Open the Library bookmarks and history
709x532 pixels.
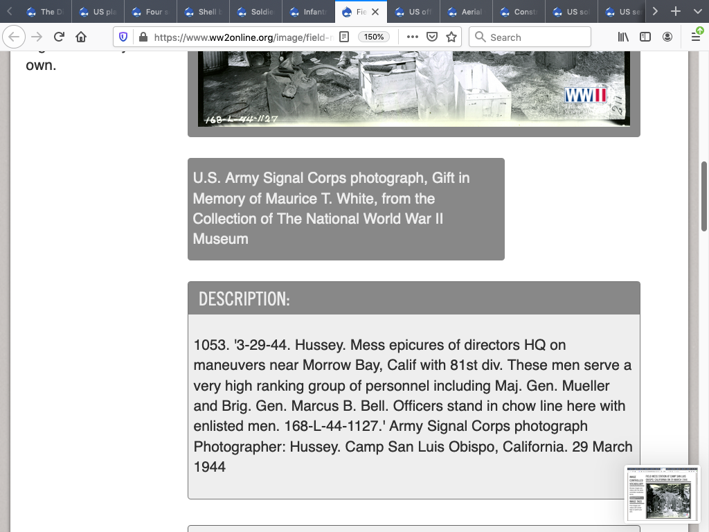(x=623, y=37)
